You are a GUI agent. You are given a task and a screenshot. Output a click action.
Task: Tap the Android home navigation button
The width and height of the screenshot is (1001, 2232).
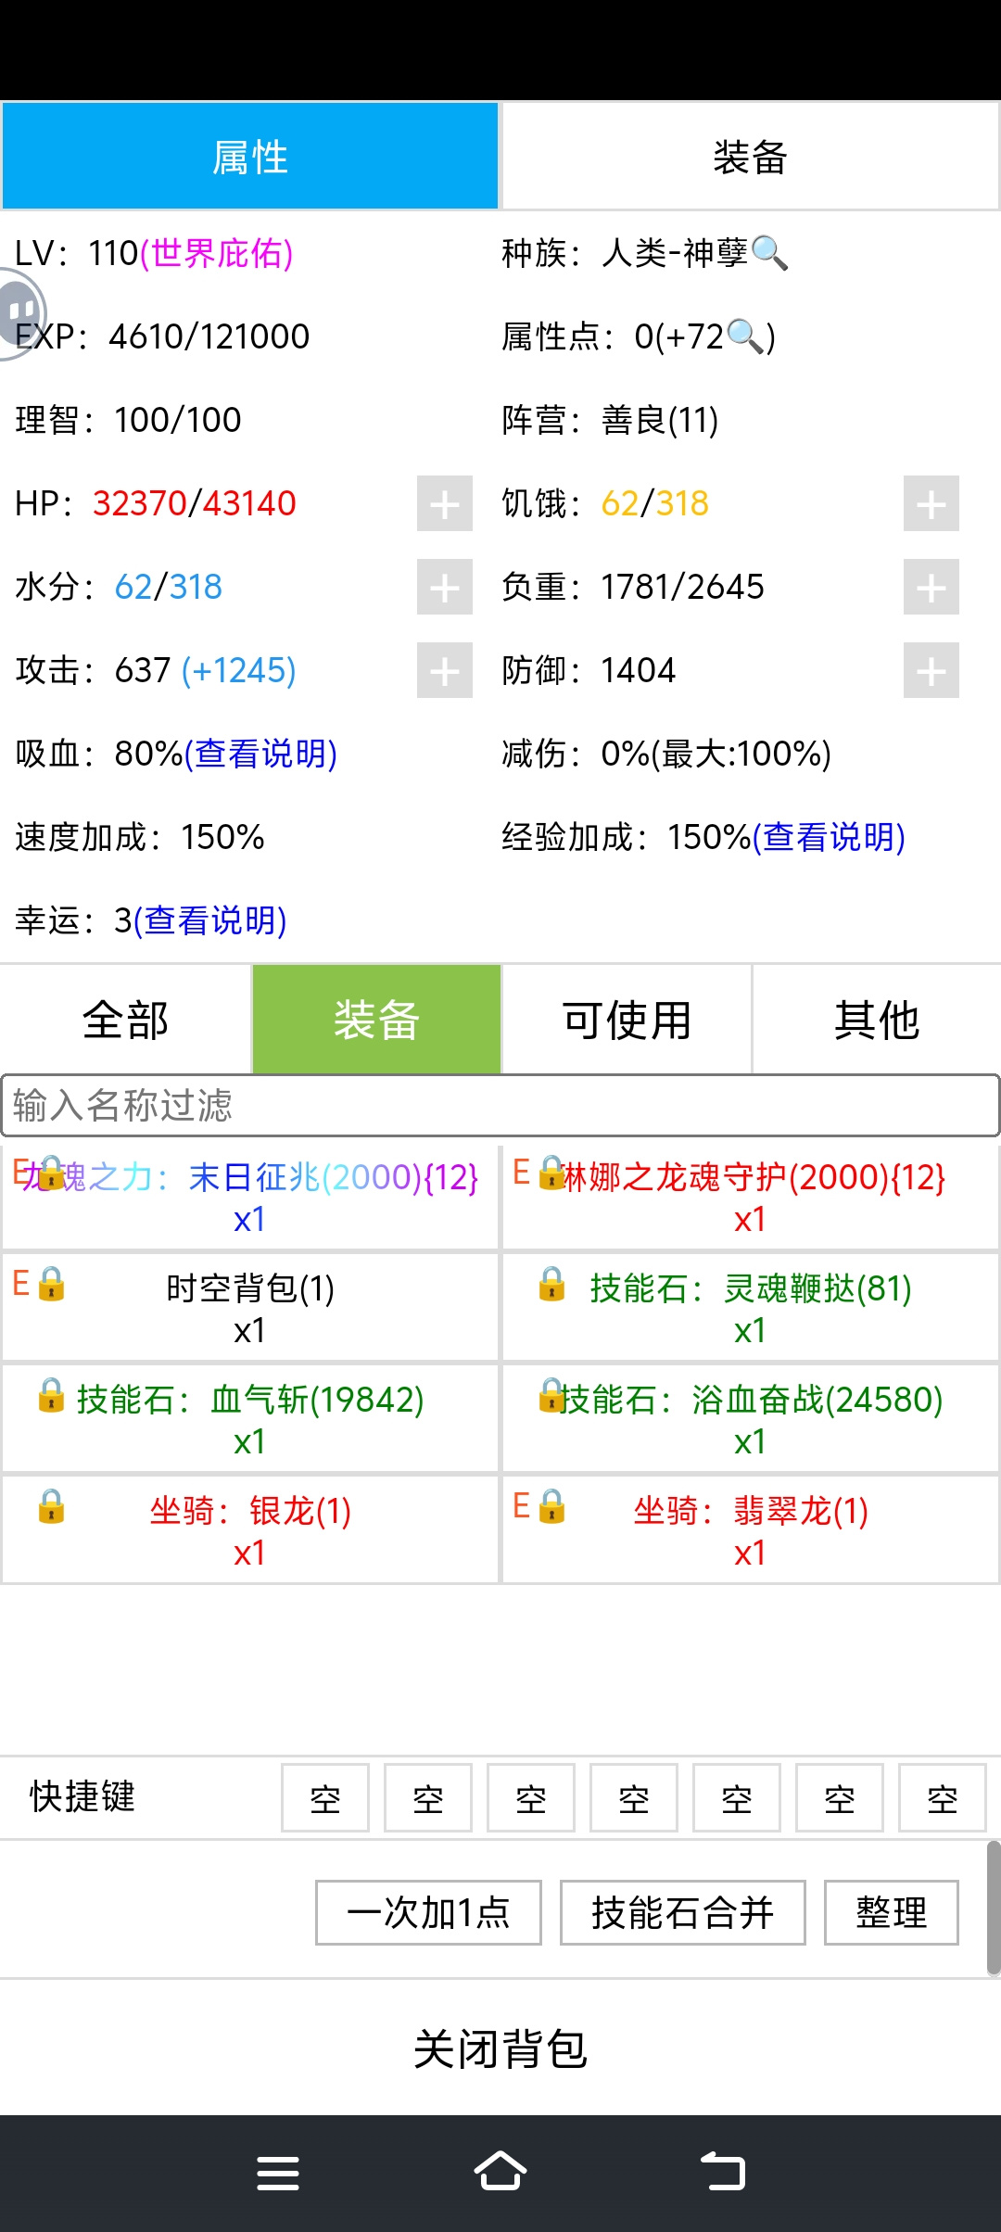[500, 2172]
